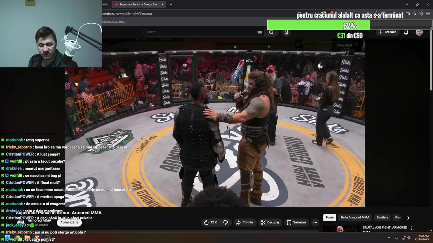Click chat message 'CristianPOWER : A făcut mult?'
The width and height of the screenshot is (433, 243).
[33, 183]
